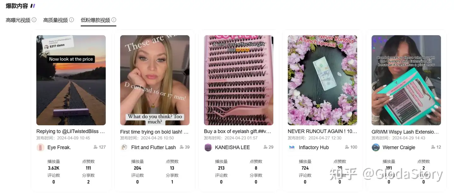Open the pink lash box video thumbnail
The width and height of the screenshot is (454, 194).
click(239, 80)
